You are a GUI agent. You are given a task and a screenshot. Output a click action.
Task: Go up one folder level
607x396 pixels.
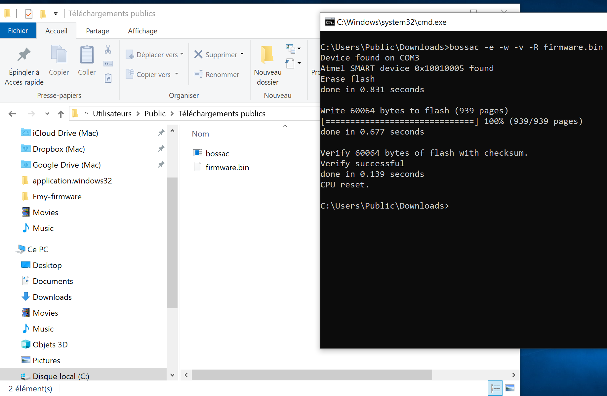61,114
